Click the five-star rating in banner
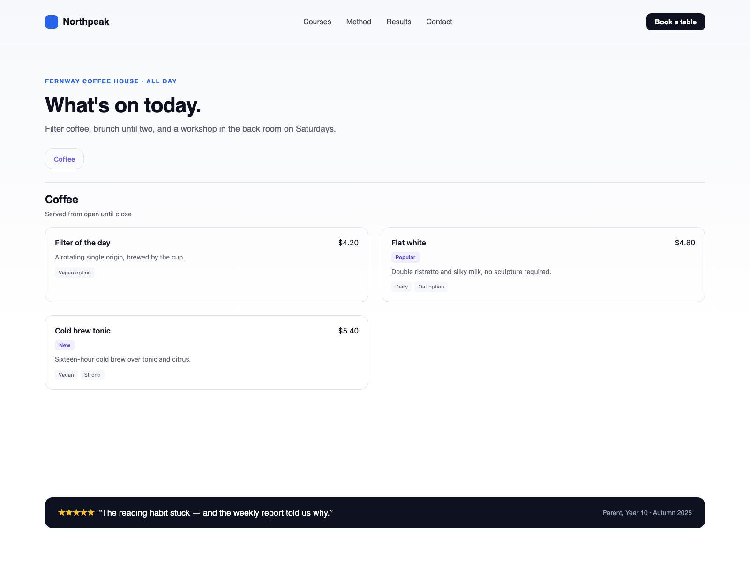 point(76,513)
